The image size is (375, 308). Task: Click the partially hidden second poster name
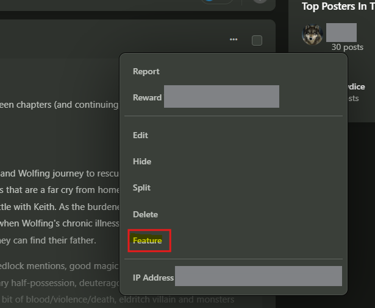tap(356, 86)
